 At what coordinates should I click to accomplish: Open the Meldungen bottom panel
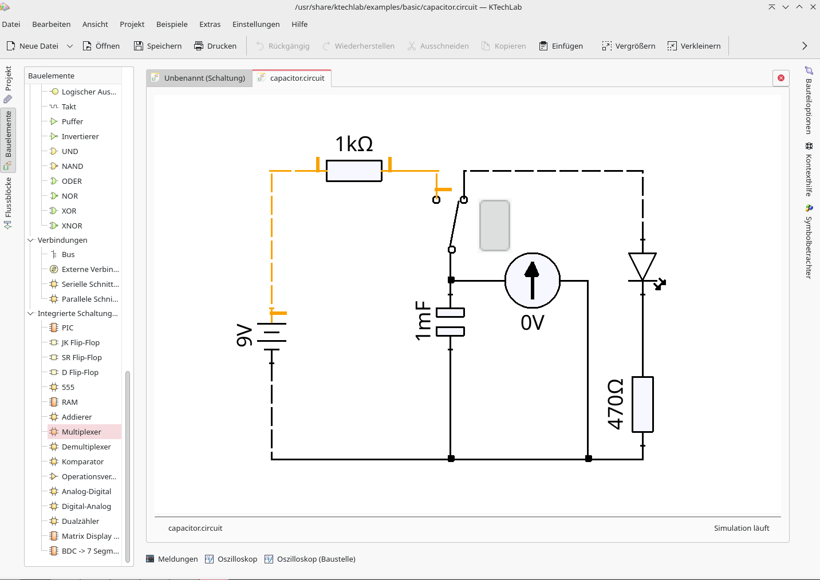point(172,559)
